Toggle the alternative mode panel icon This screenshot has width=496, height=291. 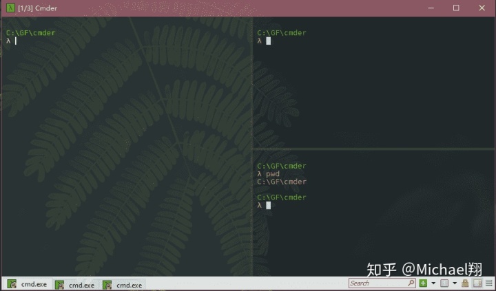point(477,283)
